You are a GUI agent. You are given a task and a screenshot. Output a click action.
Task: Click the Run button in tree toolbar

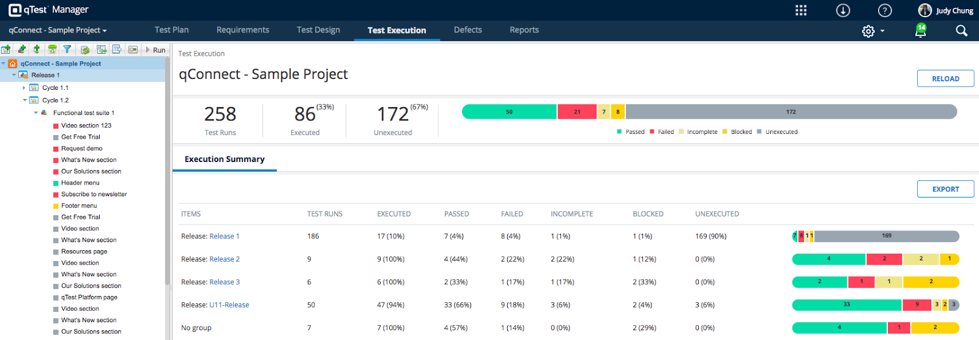(x=155, y=50)
